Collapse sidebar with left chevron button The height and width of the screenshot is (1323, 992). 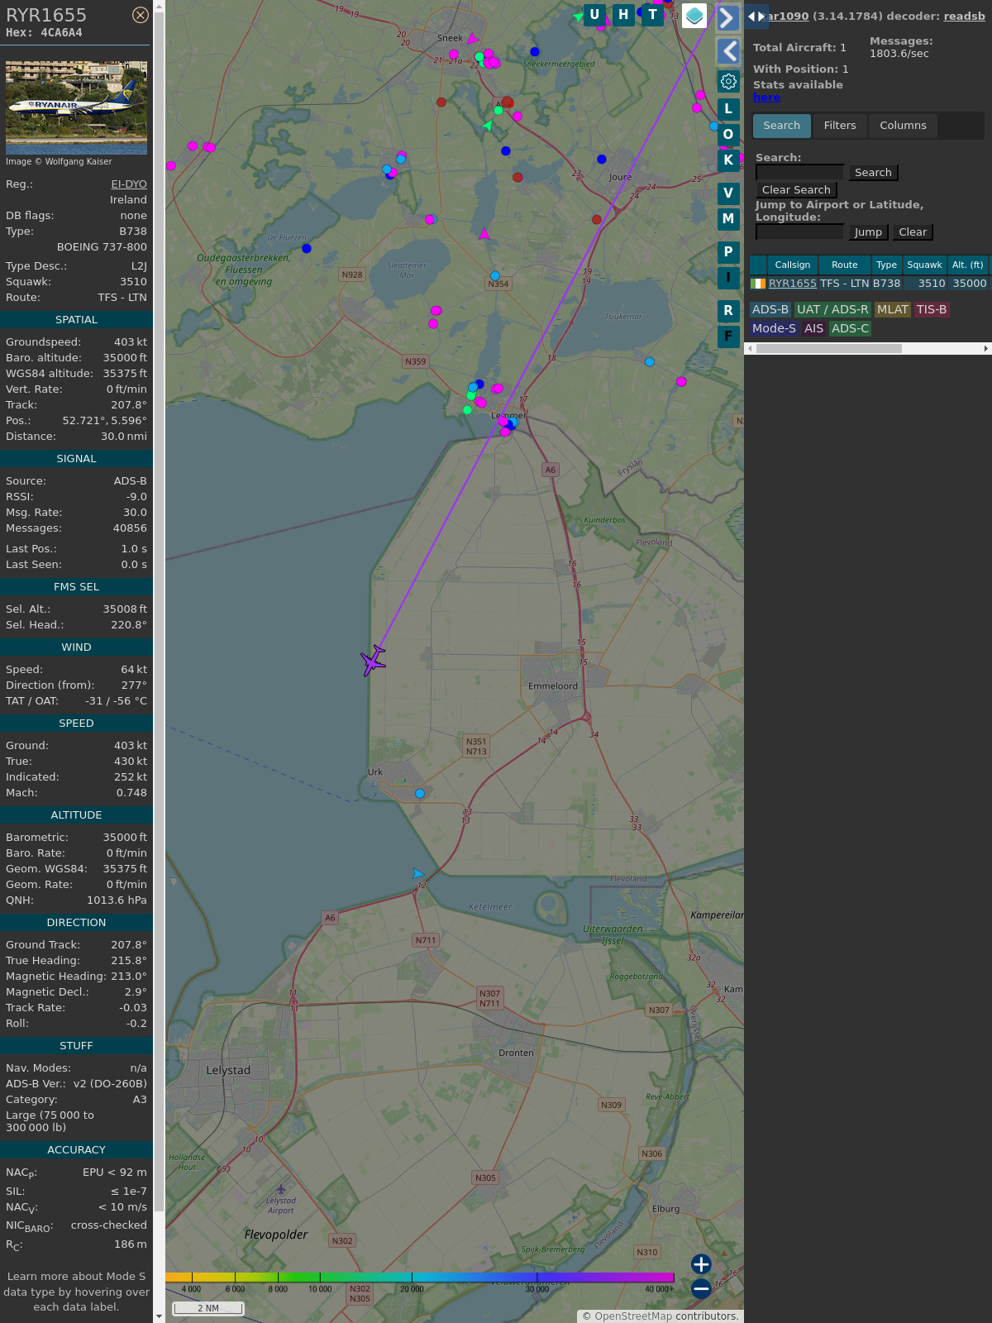tap(728, 51)
